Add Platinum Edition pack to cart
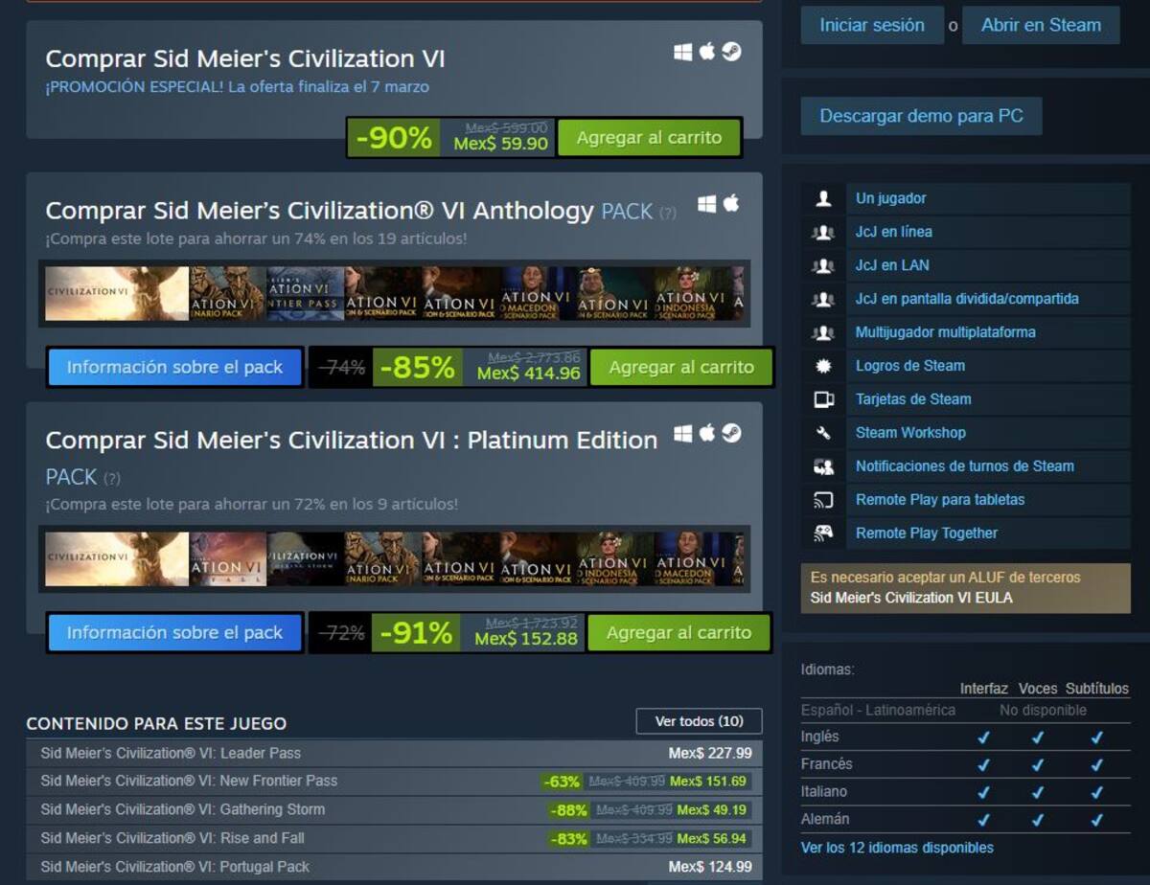Viewport: 1150px width, 885px height. tap(678, 632)
